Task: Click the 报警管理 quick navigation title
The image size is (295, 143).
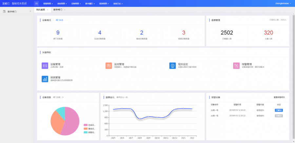Action: pyautogui.click(x=247, y=64)
